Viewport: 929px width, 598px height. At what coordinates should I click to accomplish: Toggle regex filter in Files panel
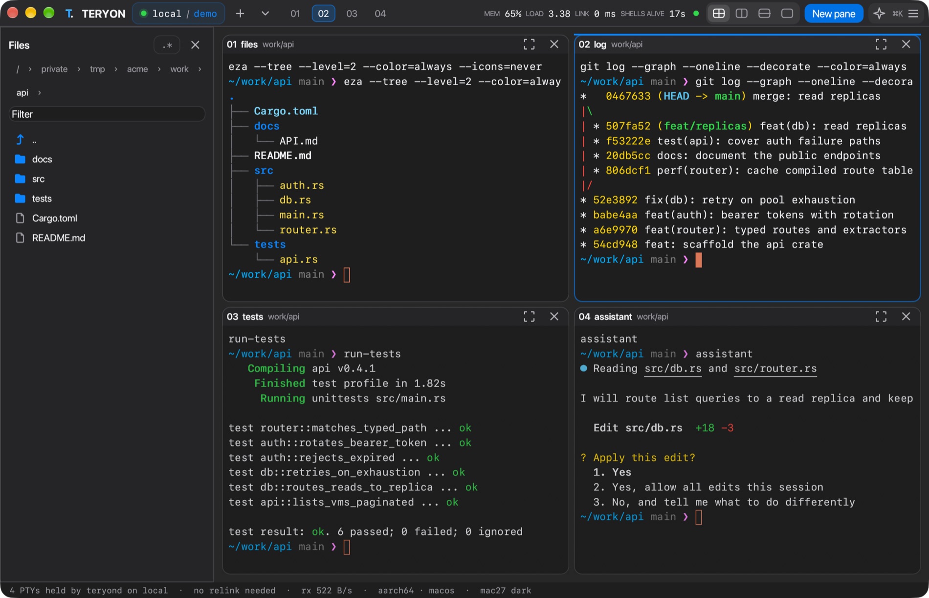pos(167,45)
